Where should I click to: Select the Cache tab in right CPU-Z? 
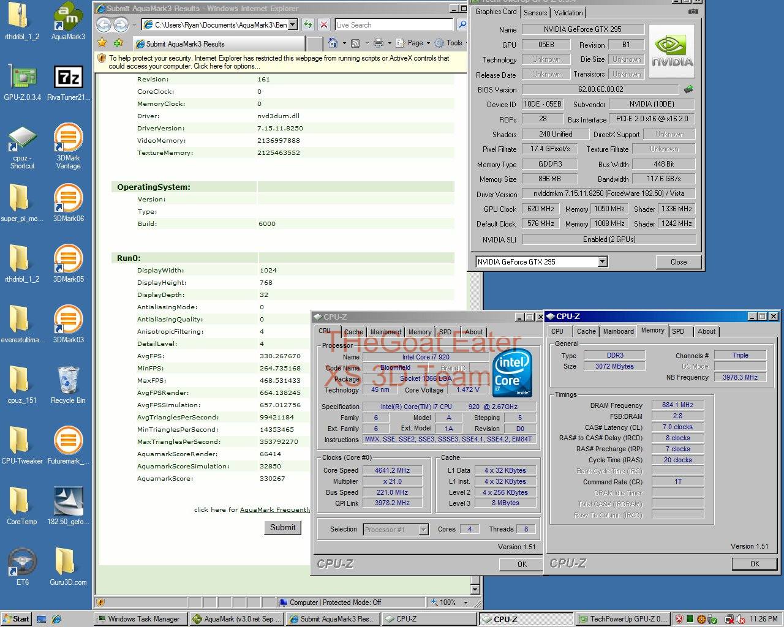(586, 331)
